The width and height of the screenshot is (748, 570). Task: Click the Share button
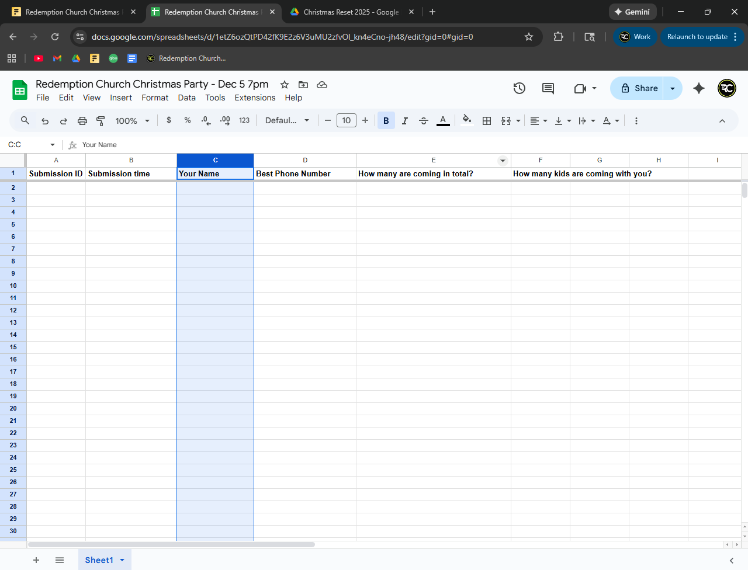[x=638, y=88]
